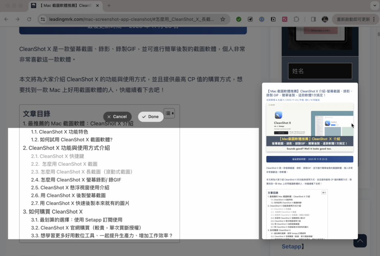
Task: Open link 3.1 使用 Setapp 訂閱使用
Action: (76, 220)
